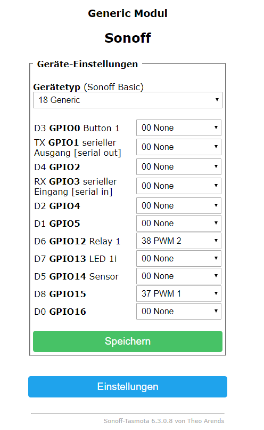
Task: Expand the GPIO0 Button 1 dropdown
Action: (179, 128)
